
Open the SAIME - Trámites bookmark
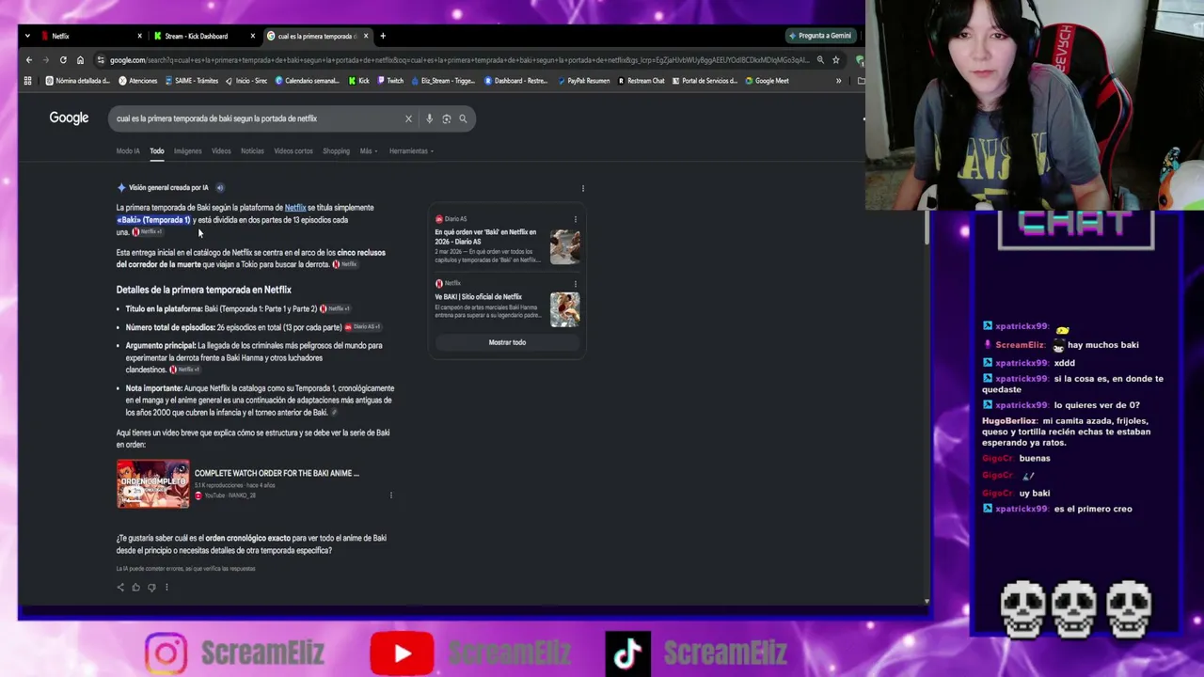coord(191,81)
